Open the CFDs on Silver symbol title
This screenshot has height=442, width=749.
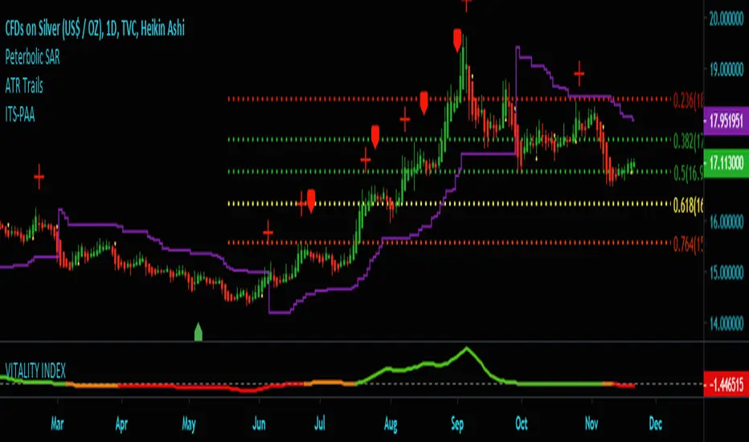click(95, 29)
